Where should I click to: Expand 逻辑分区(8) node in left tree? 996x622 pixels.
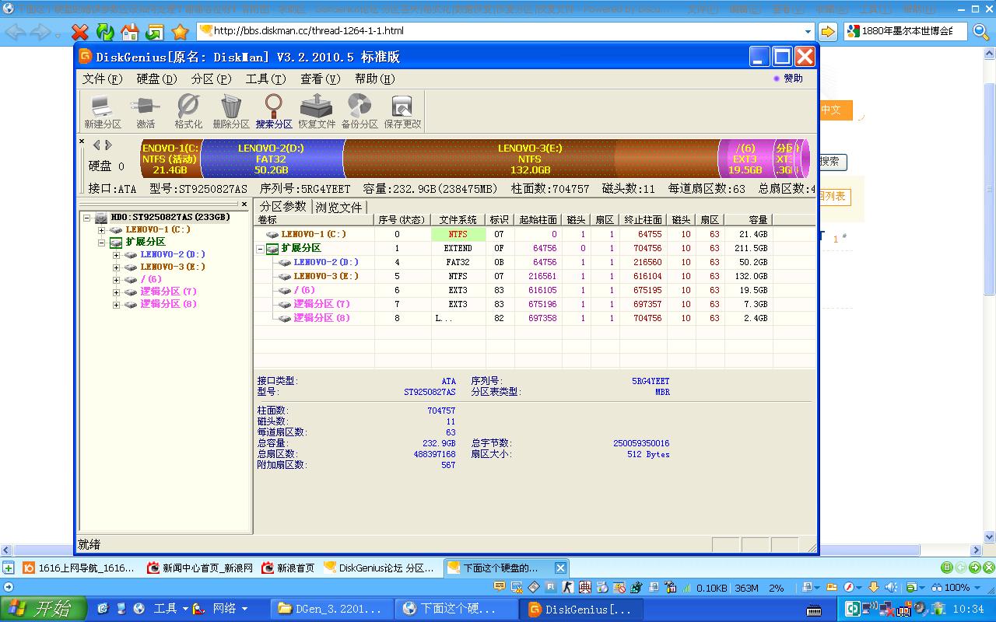tap(116, 305)
